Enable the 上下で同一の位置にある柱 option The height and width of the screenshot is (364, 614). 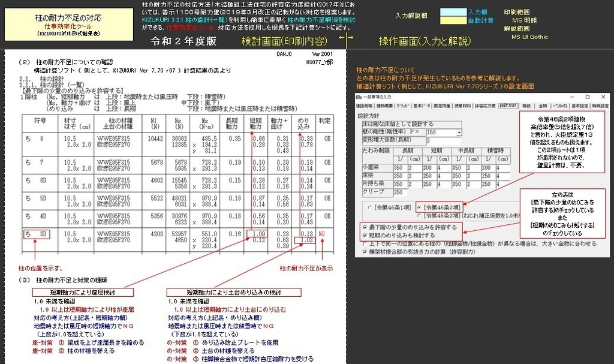click(363, 244)
